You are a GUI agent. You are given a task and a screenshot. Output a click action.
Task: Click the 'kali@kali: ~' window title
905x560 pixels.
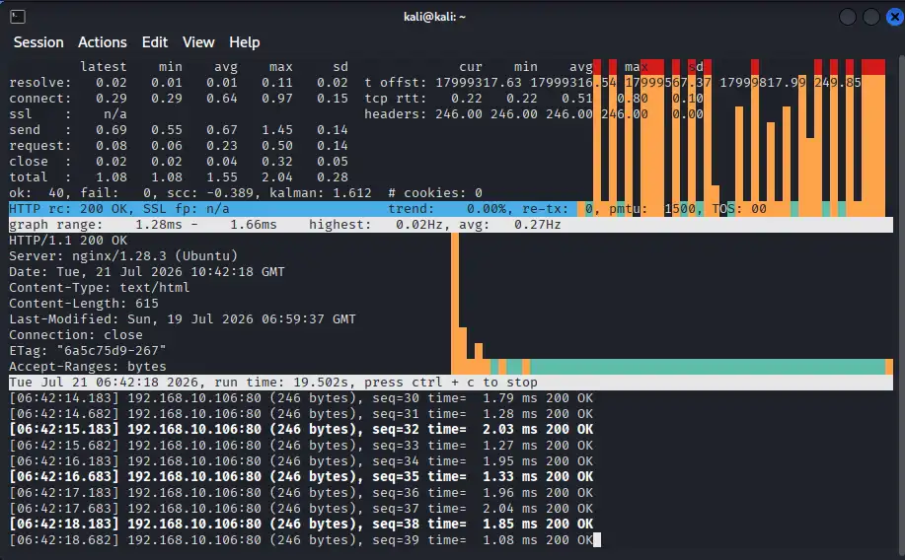click(434, 17)
